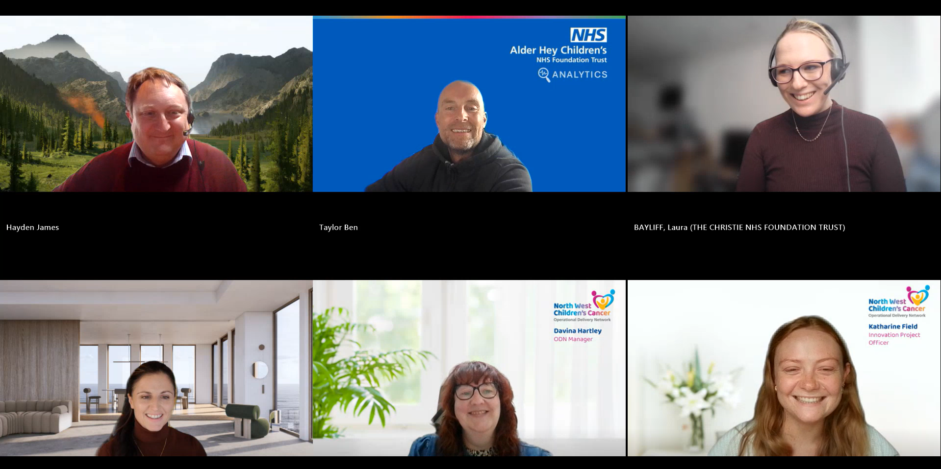Click the "Davina Hartley" name in the background
941x469 pixels.
(x=577, y=330)
